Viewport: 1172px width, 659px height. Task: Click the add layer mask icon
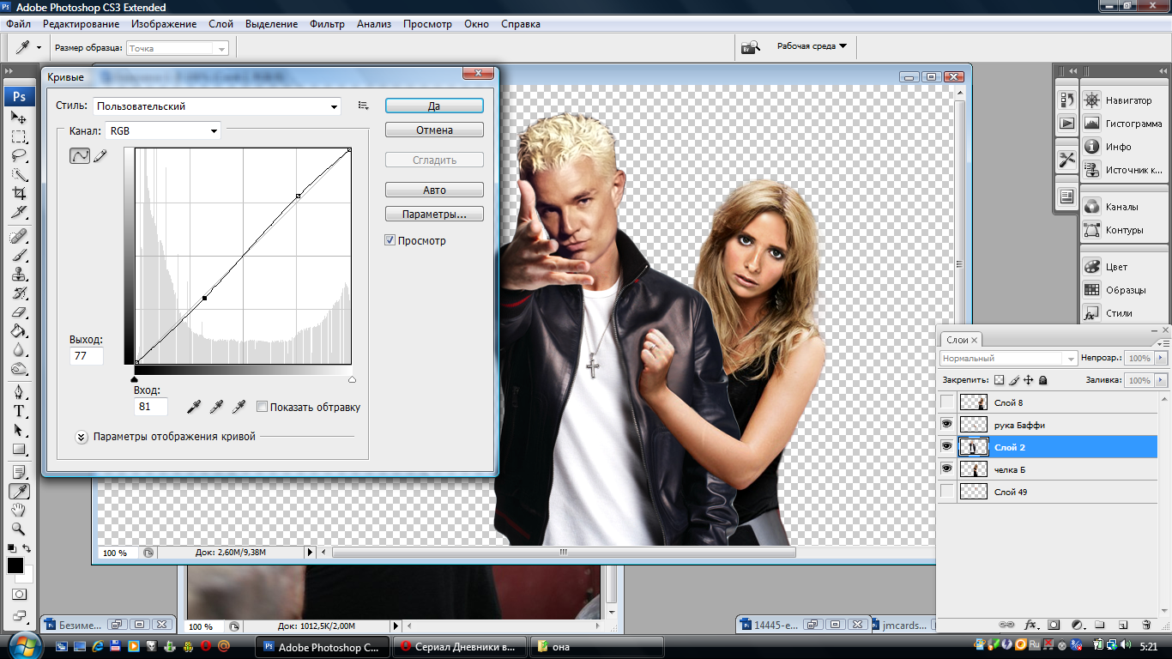point(1054,625)
